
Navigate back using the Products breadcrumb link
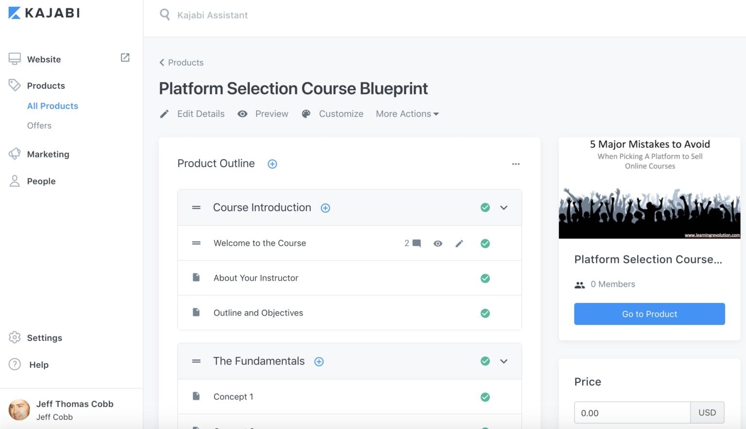coord(186,63)
